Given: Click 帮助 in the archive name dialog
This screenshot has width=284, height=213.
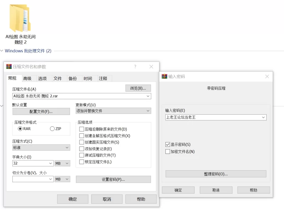Looking at the screenshot, I should coord(141,199).
